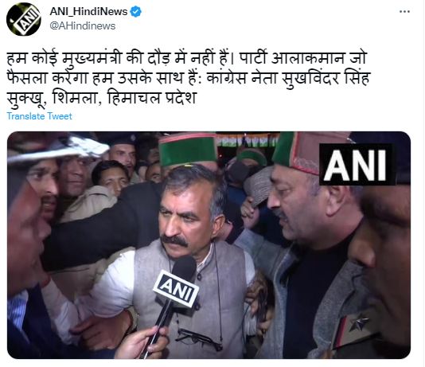Click the 'शिमला, हिमाचल प्रदेश' text
Viewport: 425px width, 367px height.
point(124,98)
